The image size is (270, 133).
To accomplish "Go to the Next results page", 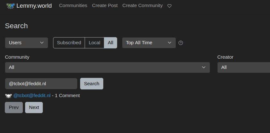I will [34, 107].
